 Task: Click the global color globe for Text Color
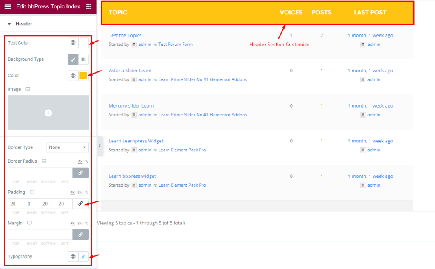(x=73, y=43)
